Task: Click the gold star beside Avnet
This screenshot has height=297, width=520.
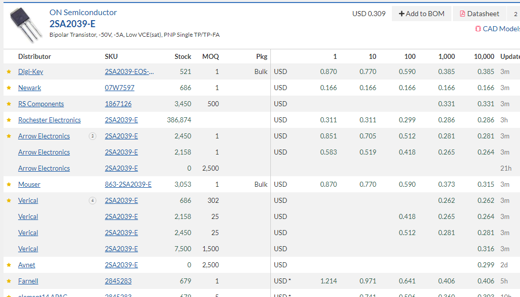Action: click(x=9, y=265)
